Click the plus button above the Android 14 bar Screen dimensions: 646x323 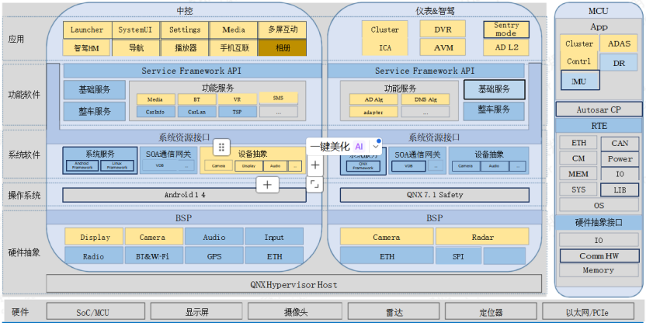267,185
